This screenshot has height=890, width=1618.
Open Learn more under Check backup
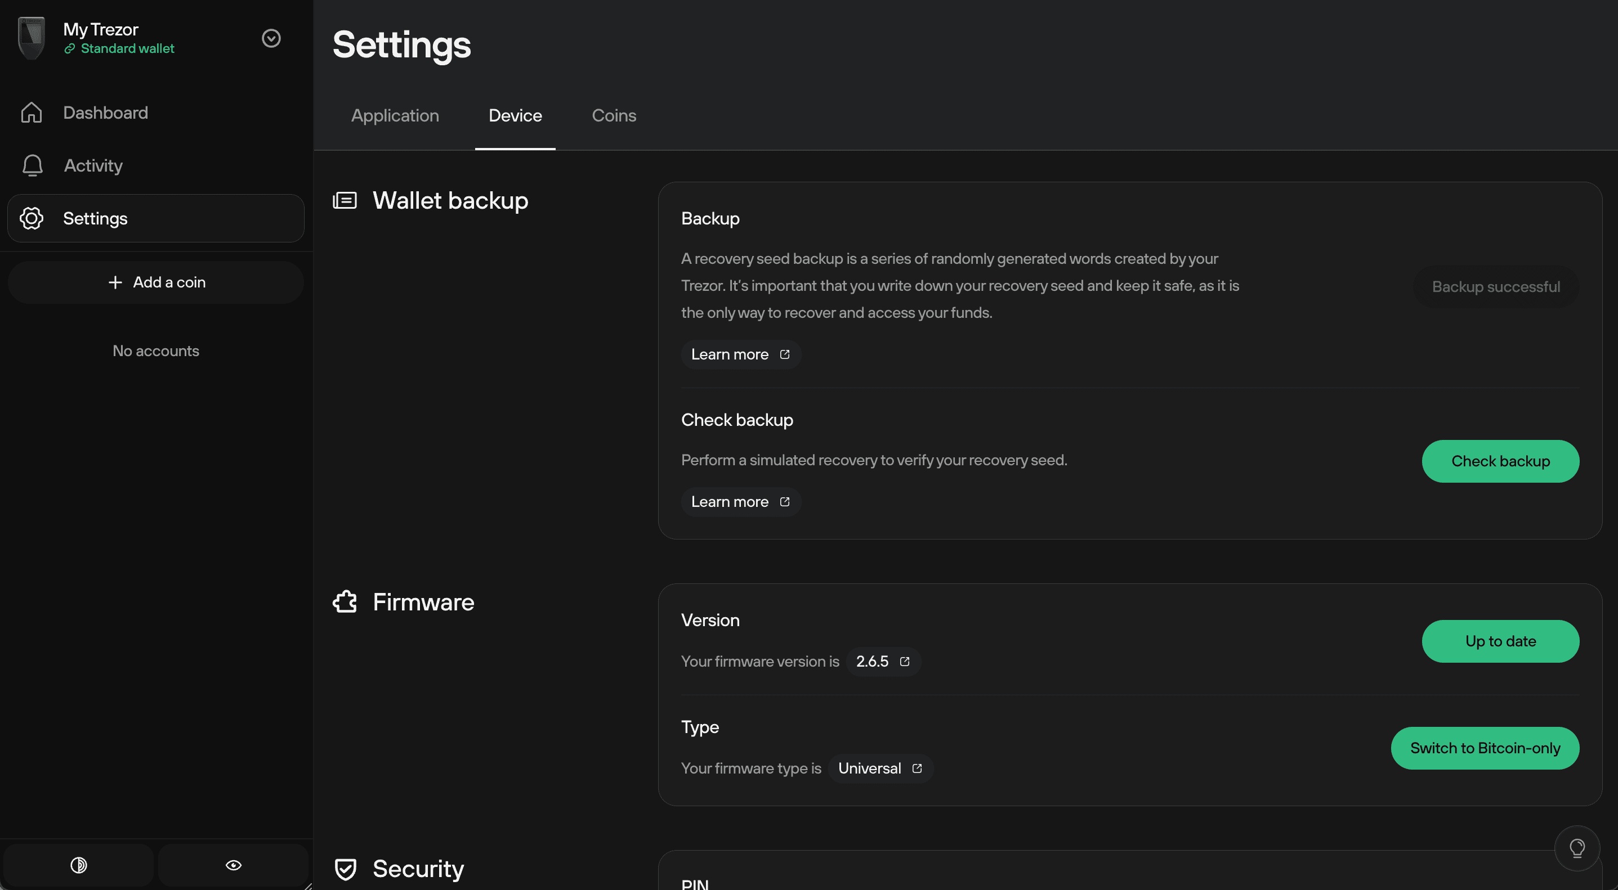pyautogui.click(x=741, y=502)
